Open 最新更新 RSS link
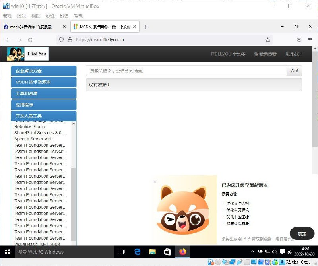Image resolution: width=318 pixels, height=266 pixels. (266, 54)
